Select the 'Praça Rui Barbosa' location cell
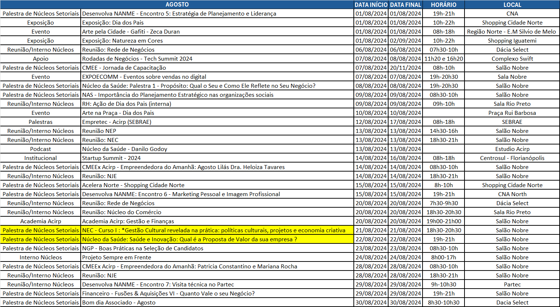This screenshot has height=307, width=560. 512,113
